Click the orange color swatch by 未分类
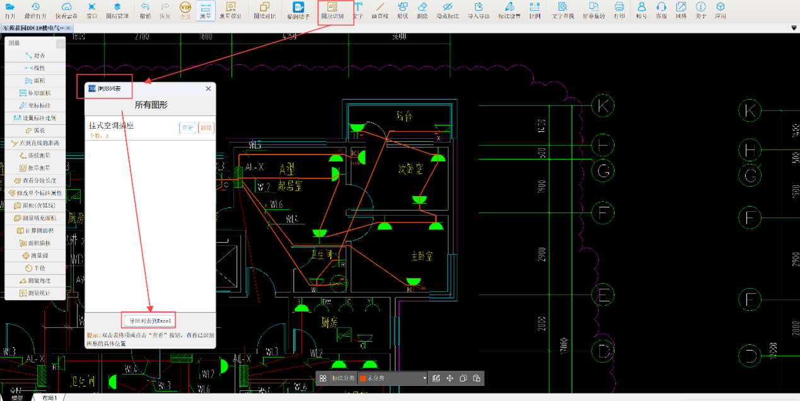Viewport: 800px width, 401px height. [x=362, y=378]
